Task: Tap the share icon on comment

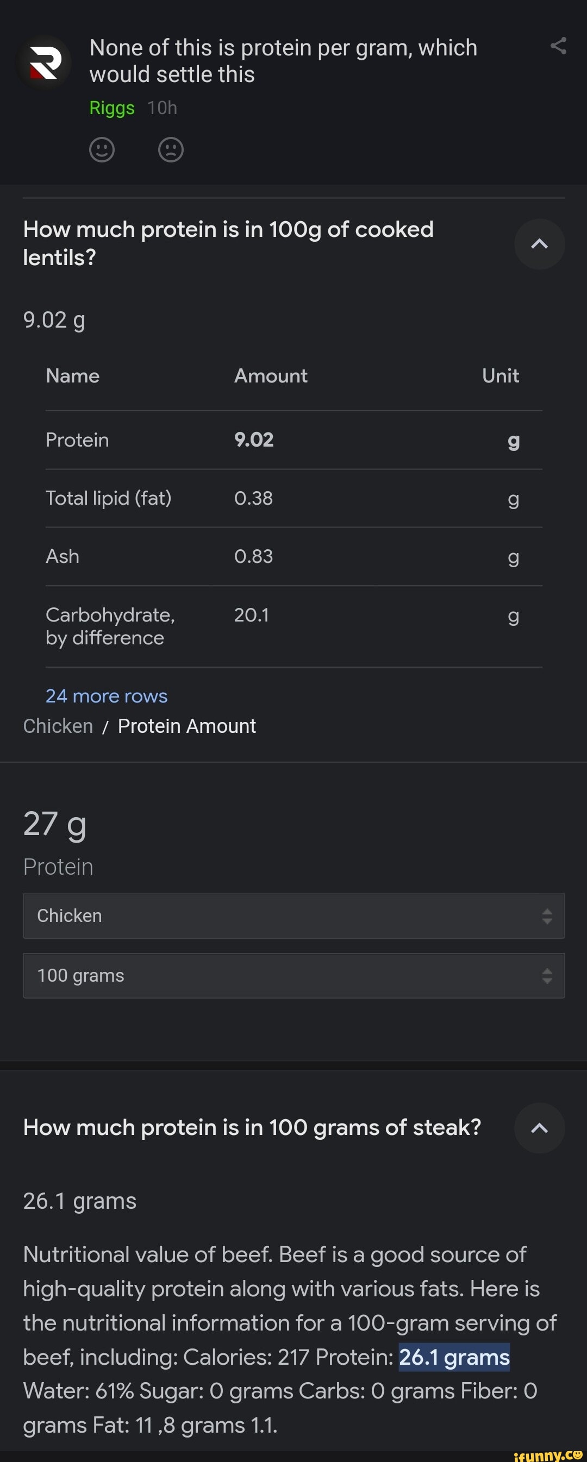Action: 558,46
